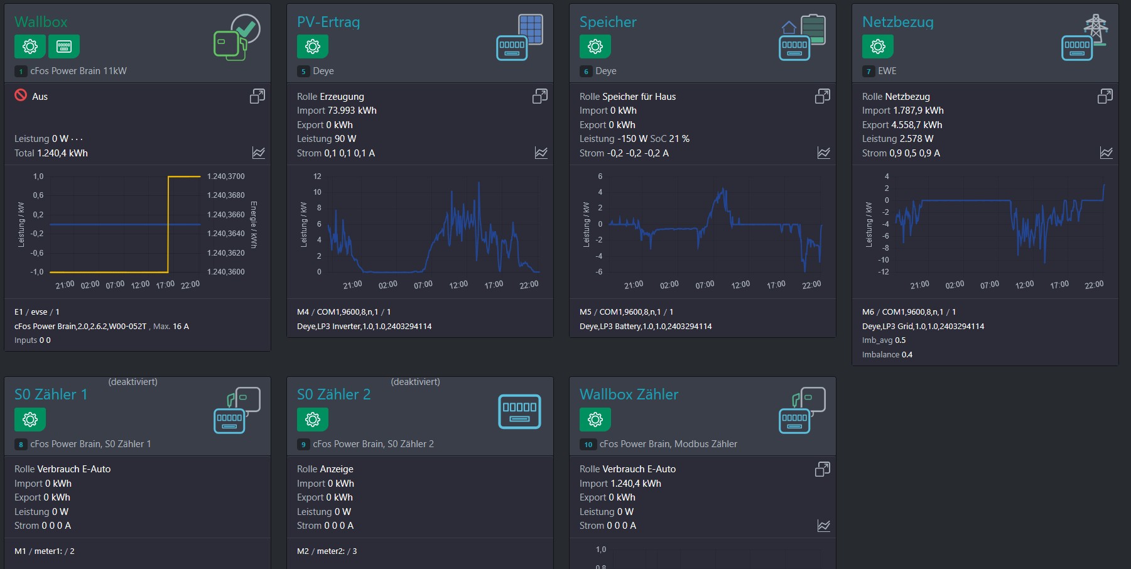Image resolution: width=1131 pixels, height=569 pixels.
Task: Click 'Imbalance 0.4' in Netzbezug
Action: click(x=887, y=355)
